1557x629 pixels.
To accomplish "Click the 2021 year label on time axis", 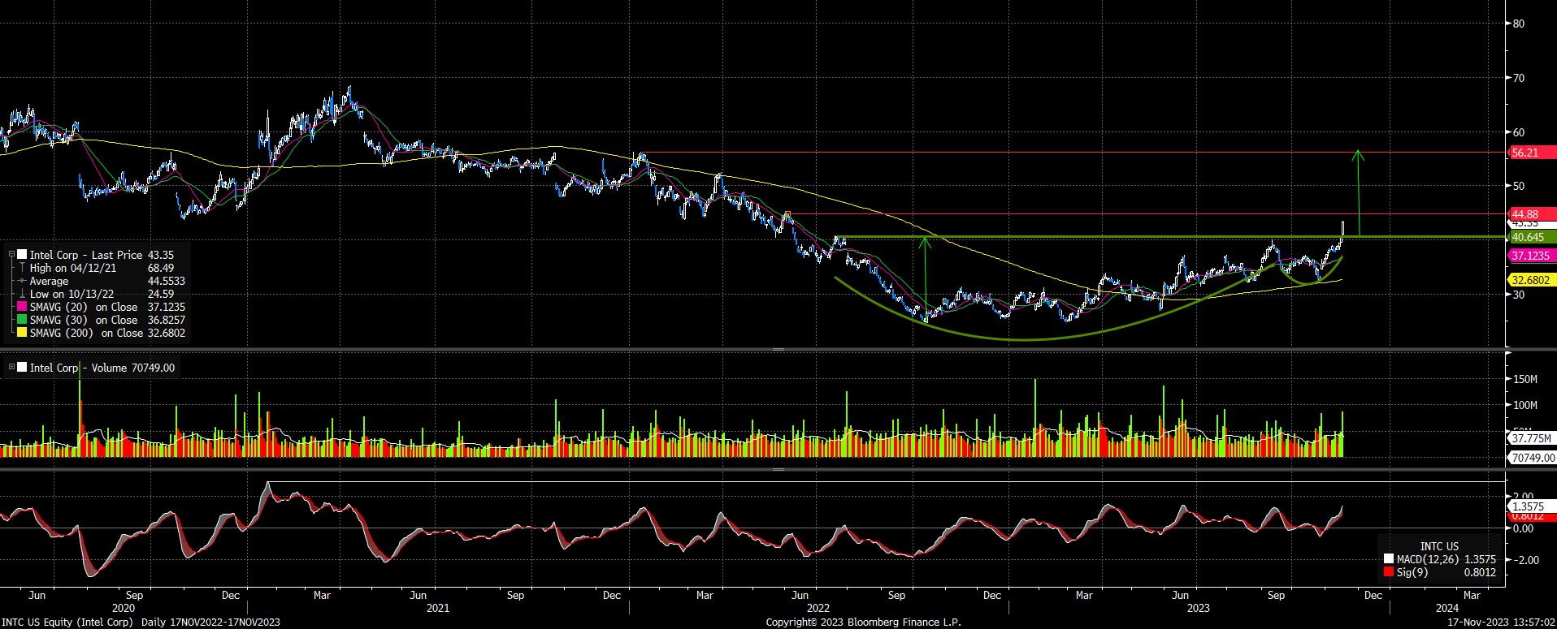I will 438,608.
